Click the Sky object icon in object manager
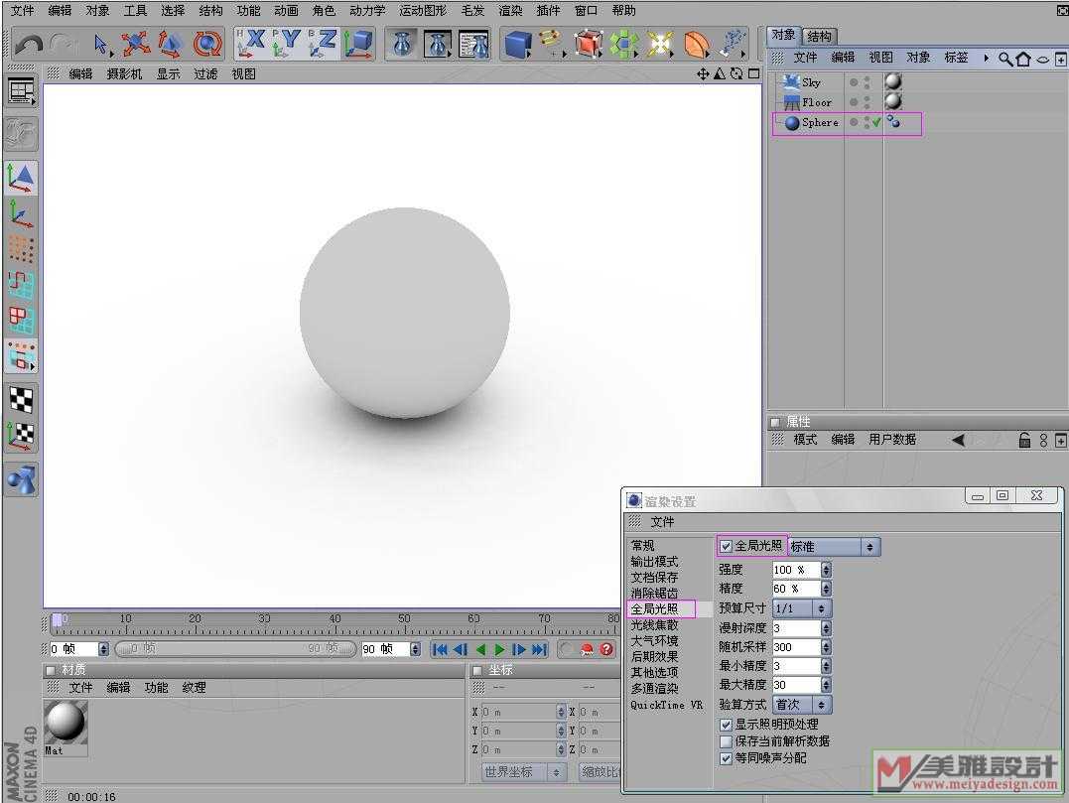This screenshot has height=803, width=1069. 791,82
